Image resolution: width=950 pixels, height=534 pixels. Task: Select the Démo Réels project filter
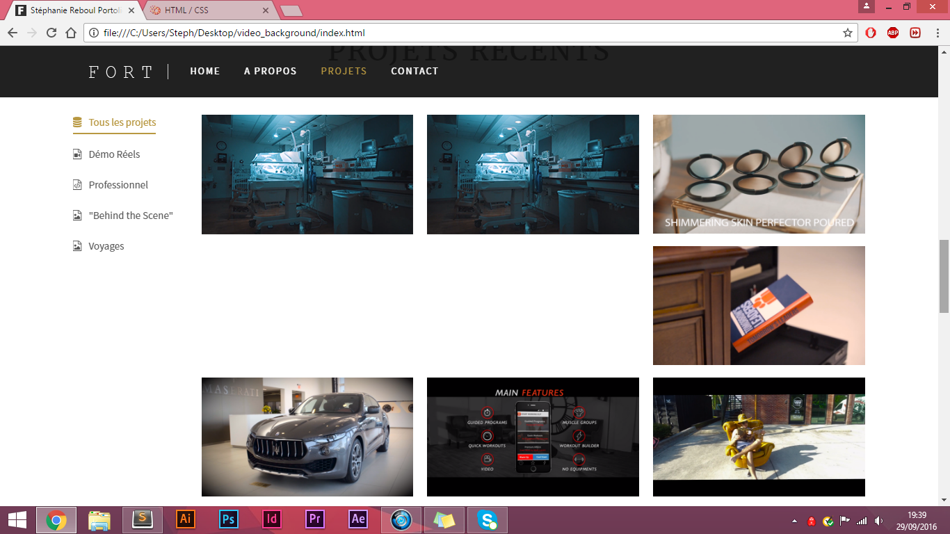pyautogui.click(x=114, y=154)
